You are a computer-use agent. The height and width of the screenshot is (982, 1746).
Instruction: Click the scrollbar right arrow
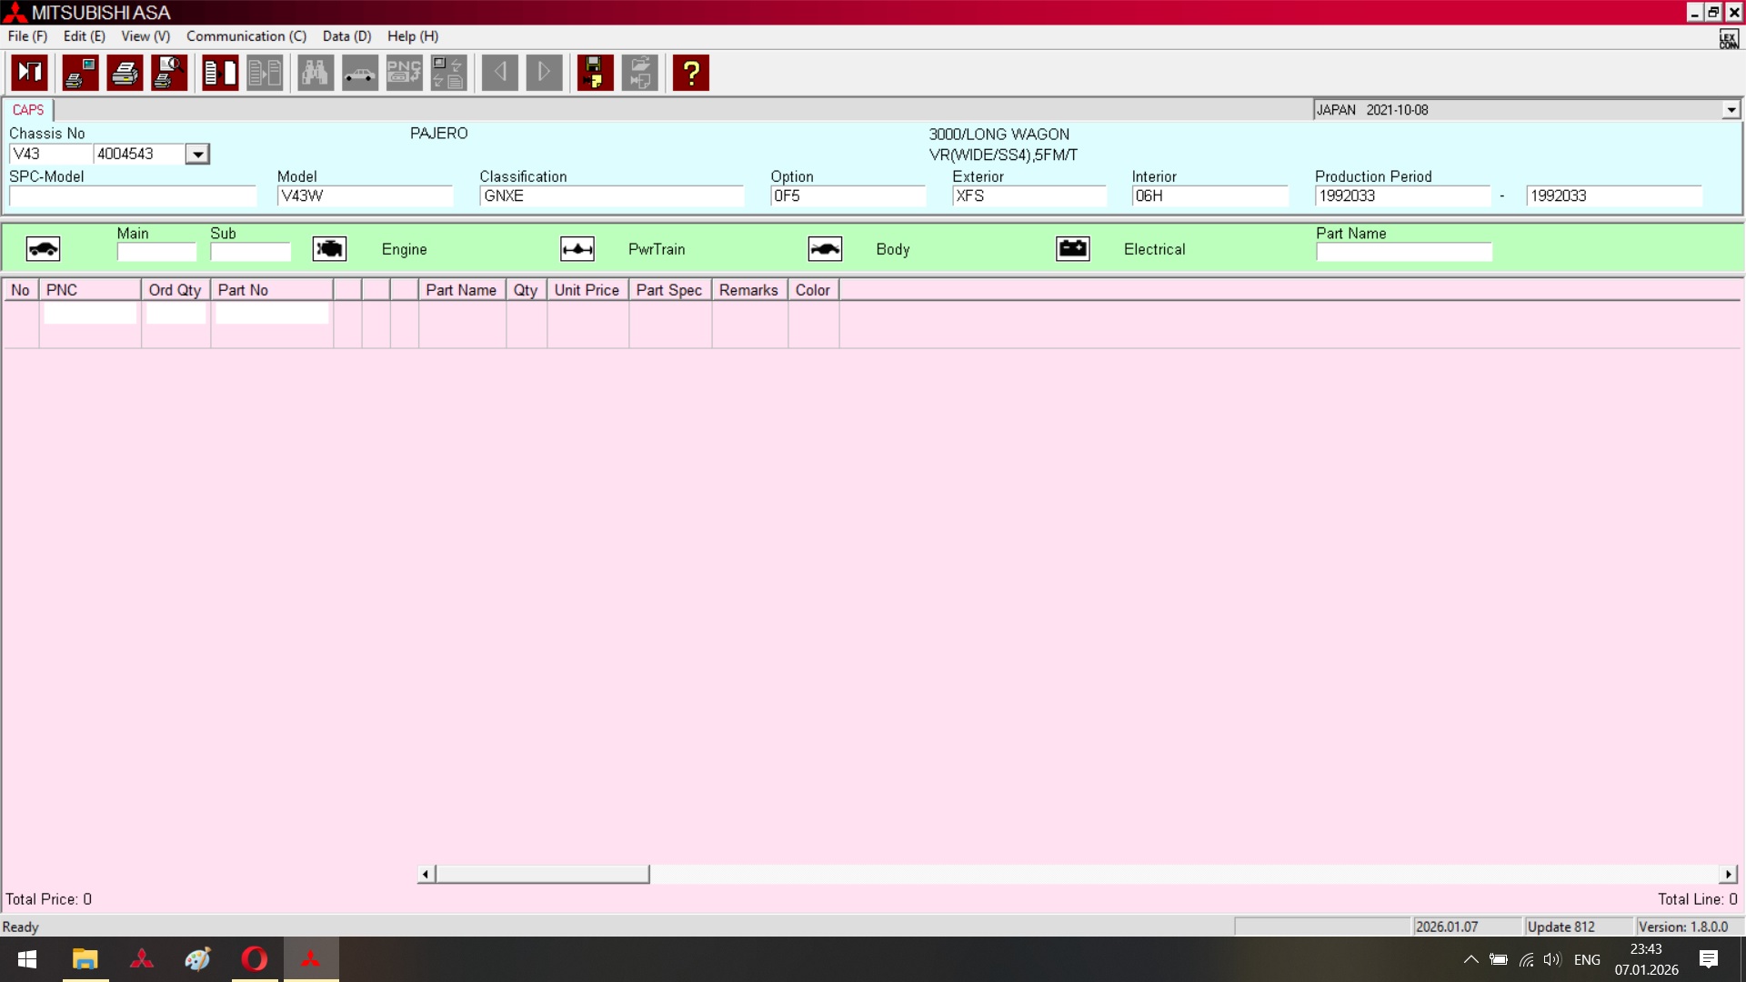coord(1728,874)
